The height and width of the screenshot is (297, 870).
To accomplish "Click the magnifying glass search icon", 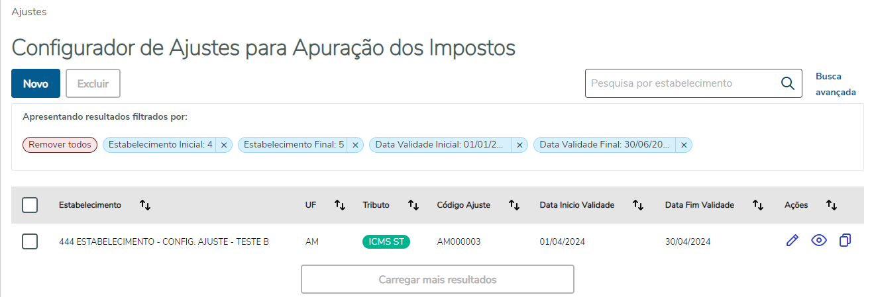I will pos(788,83).
